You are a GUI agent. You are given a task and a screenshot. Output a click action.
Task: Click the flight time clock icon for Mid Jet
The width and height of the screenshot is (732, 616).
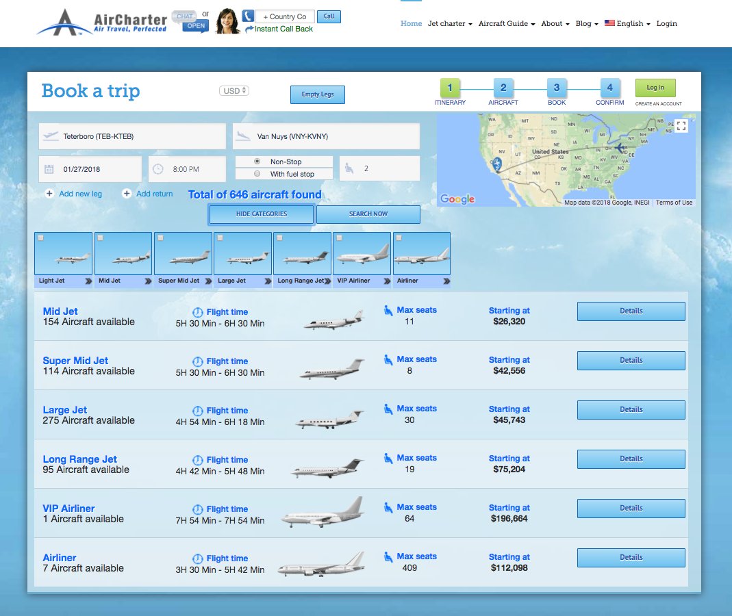click(197, 311)
